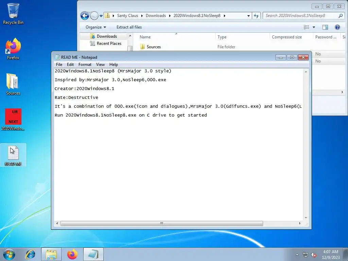Click Santy Claus in the address breadcrumb
Viewport: 348px width, 261px height.
coord(128,16)
